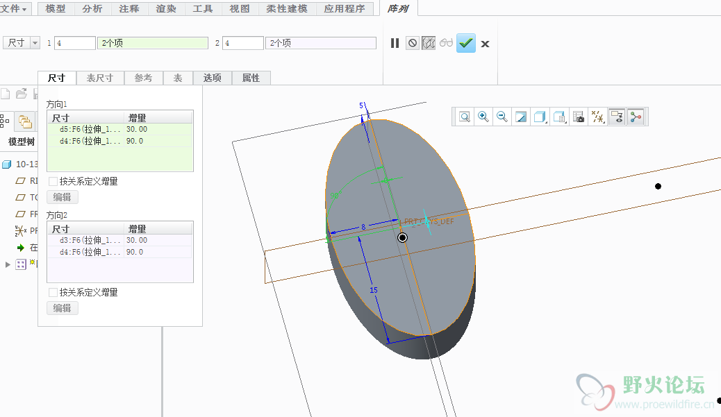This screenshot has width=721, height=417.
Task: Click the New file icon
Action: click(5, 94)
